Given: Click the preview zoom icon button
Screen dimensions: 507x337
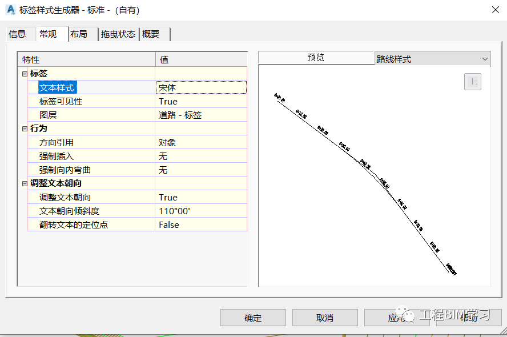Looking at the screenshot, I should tap(472, 82).
